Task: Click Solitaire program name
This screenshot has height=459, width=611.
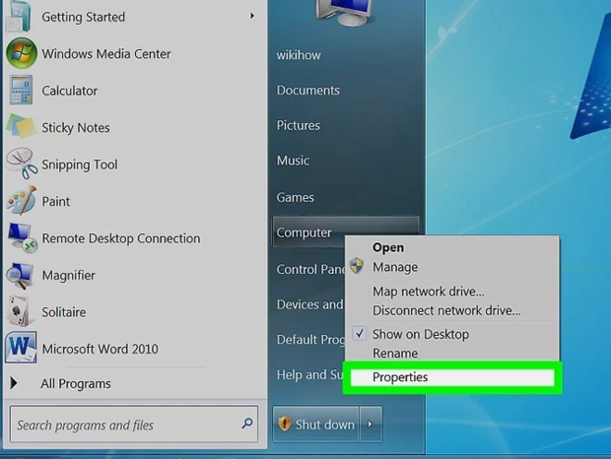Action: click(x=64, y=312)
